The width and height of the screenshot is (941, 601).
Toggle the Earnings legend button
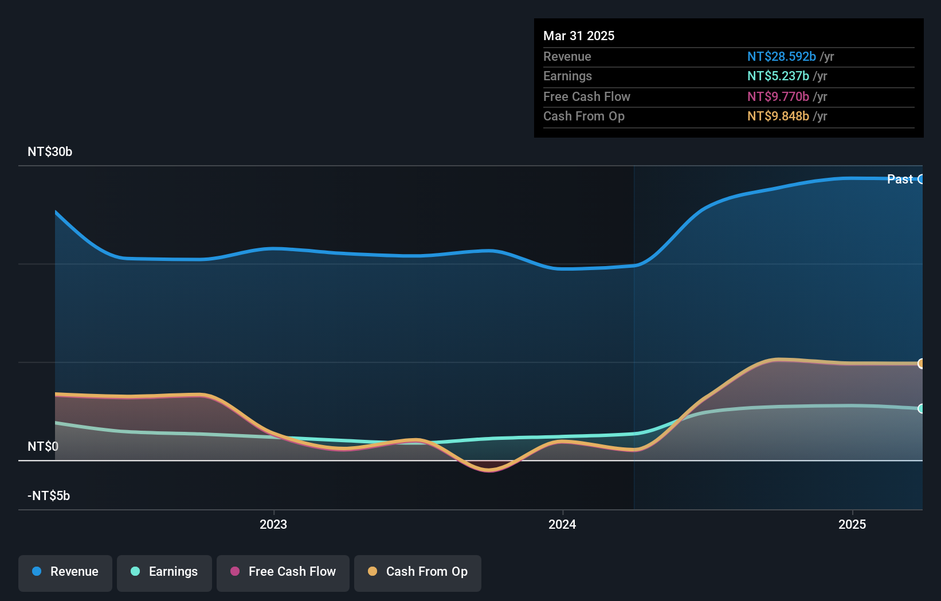tap(164, 573)
